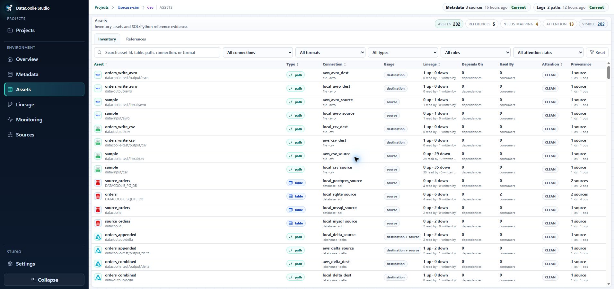Switch to the References tab

[136, 39]
